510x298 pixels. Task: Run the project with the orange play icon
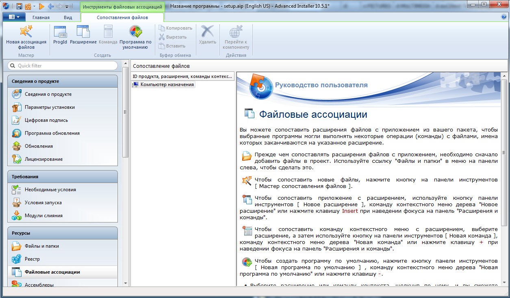tap(41, 6)
